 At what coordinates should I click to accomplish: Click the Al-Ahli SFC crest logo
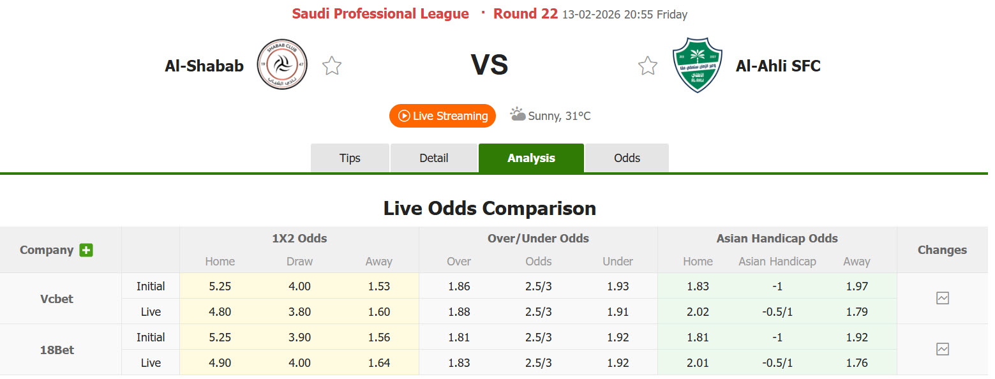pos(697,64)
